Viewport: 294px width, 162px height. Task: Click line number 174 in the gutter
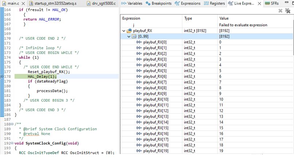[8, 58]
